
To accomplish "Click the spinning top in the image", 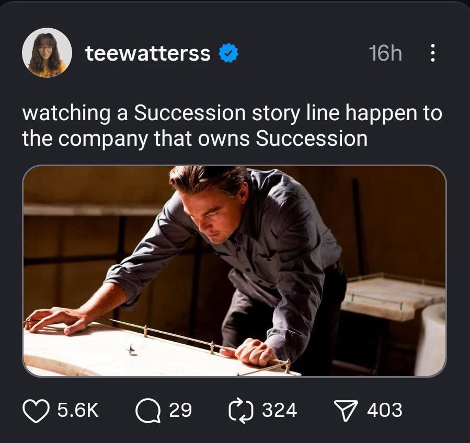I will [131, 348].
